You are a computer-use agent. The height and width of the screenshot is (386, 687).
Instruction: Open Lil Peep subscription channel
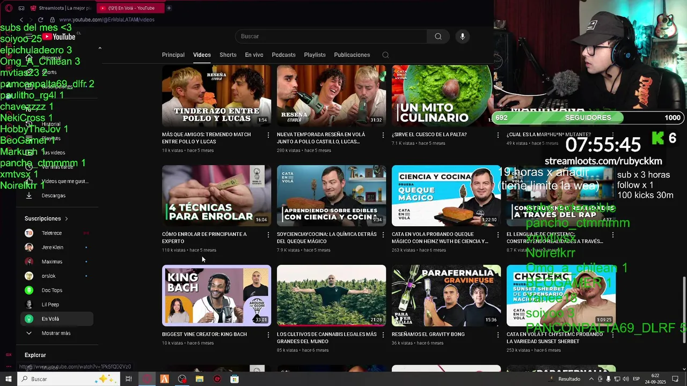click(x=57, y=305)
